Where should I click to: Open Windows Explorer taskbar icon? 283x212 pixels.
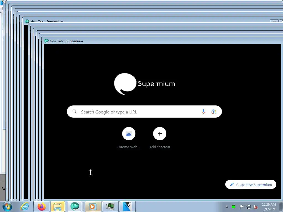58,206
